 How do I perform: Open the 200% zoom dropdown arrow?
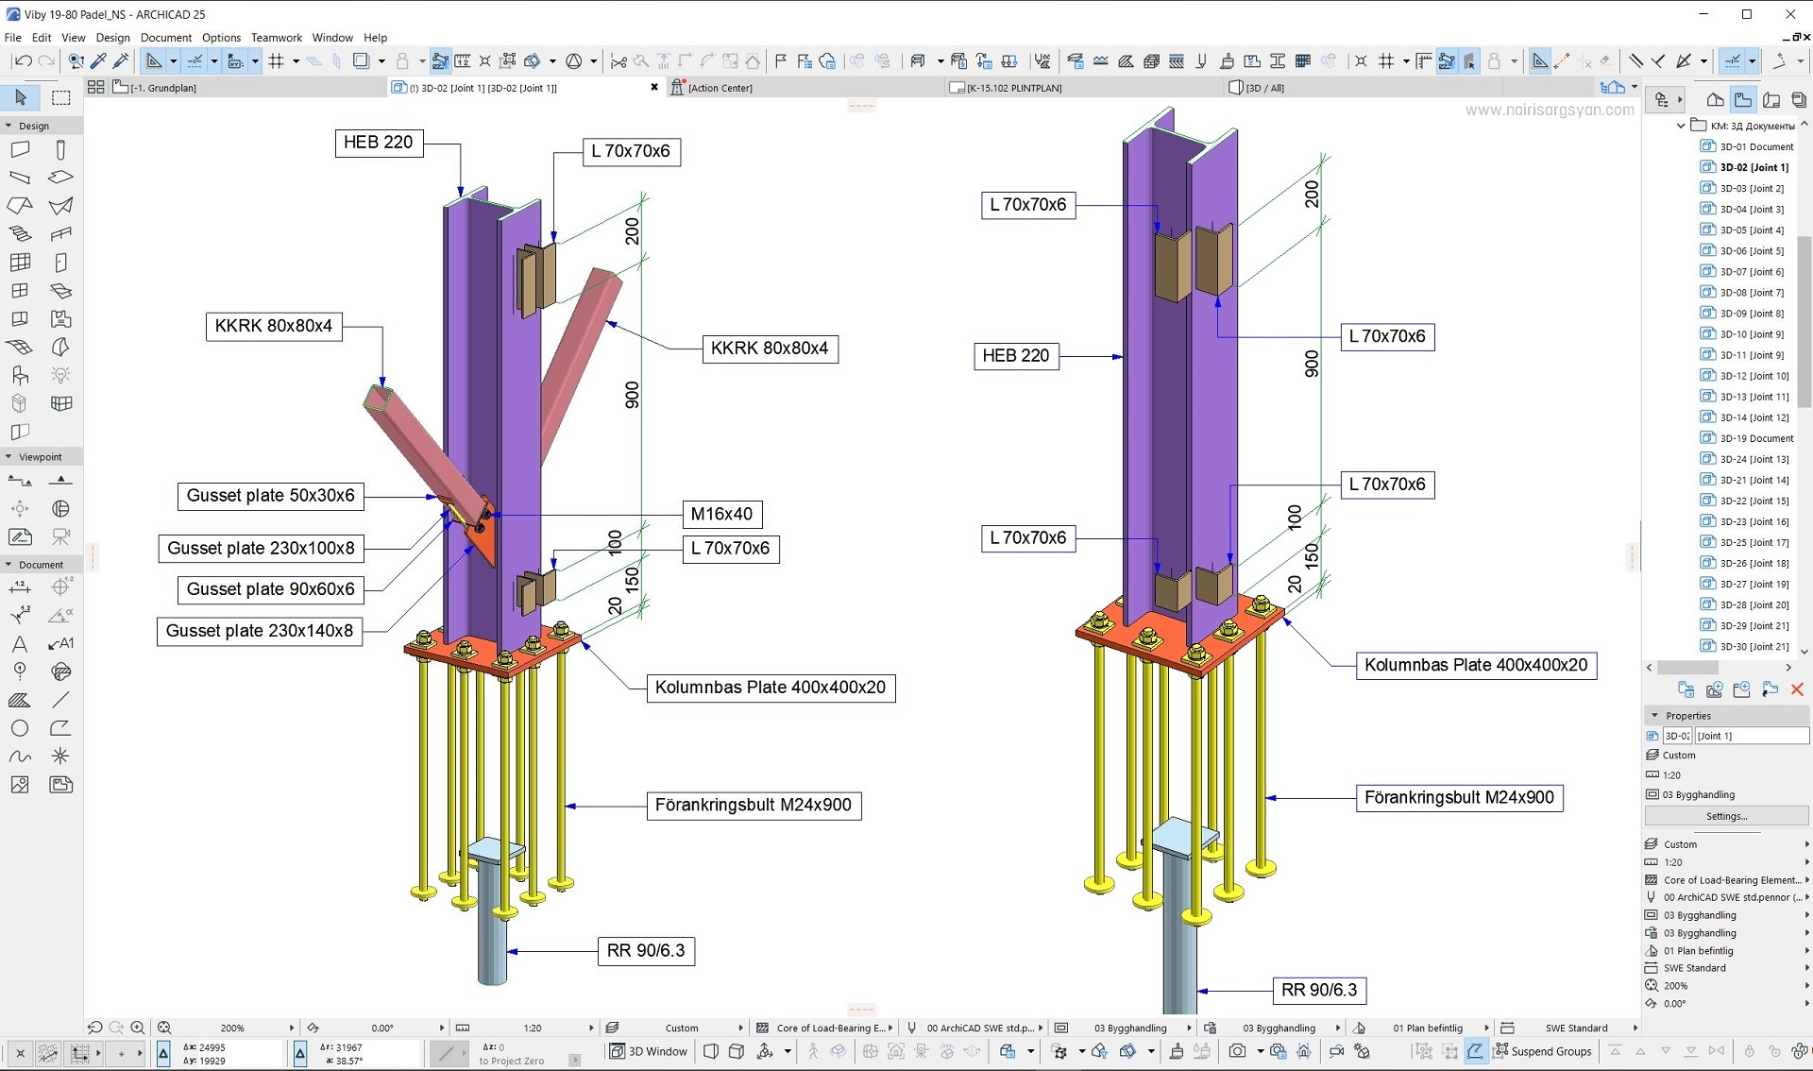(x=291, y=1028)
